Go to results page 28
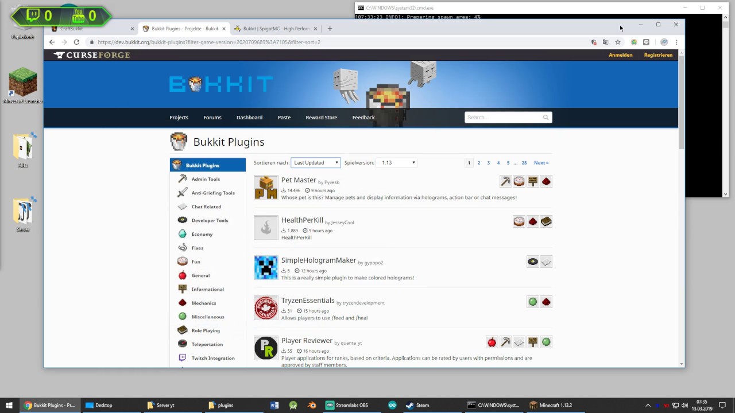This screenshot has height=413, width=735. [524, 163]
